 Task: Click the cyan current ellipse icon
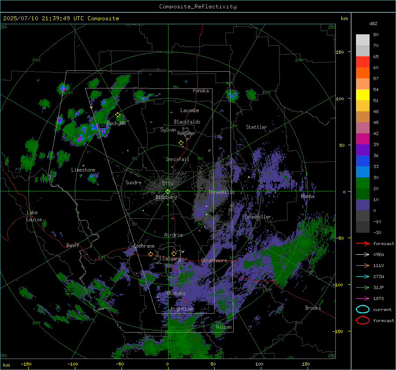(x=363, y=309)
